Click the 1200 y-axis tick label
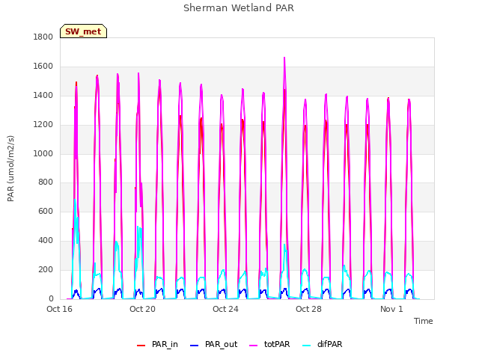479x359 pixels. point(43,125)
